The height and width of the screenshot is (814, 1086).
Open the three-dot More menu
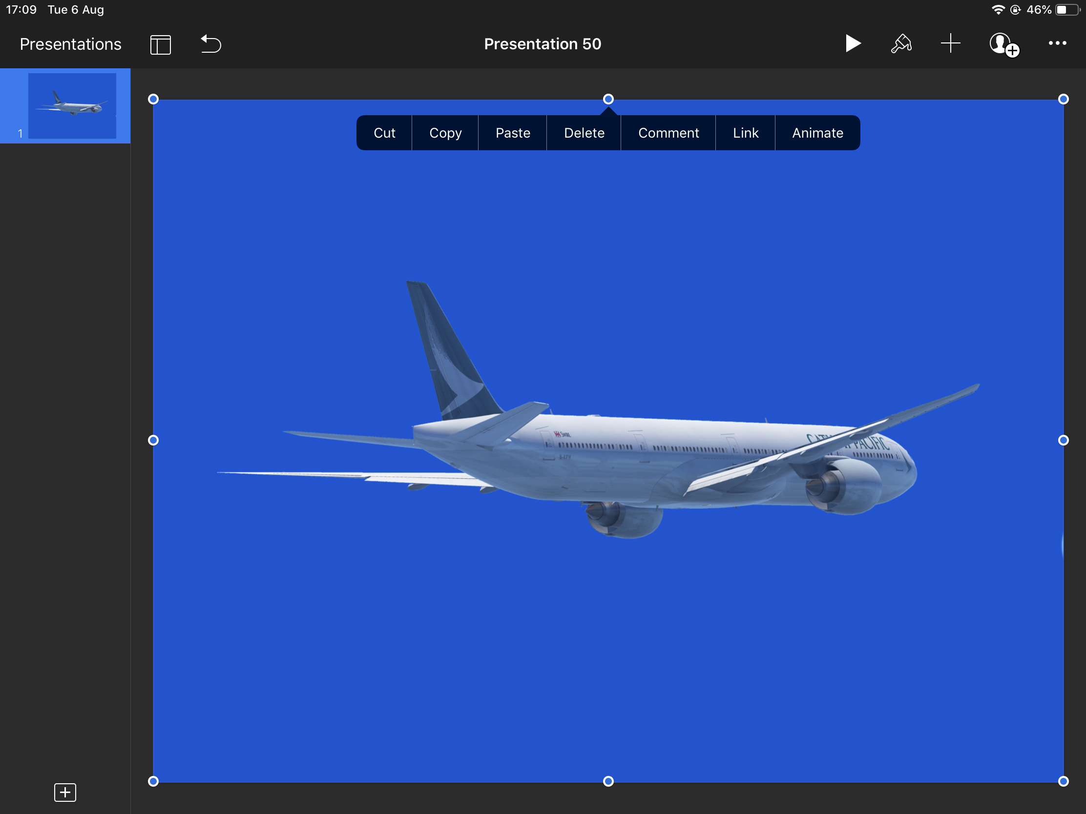pyautogui.click(x=1057, y=43)
